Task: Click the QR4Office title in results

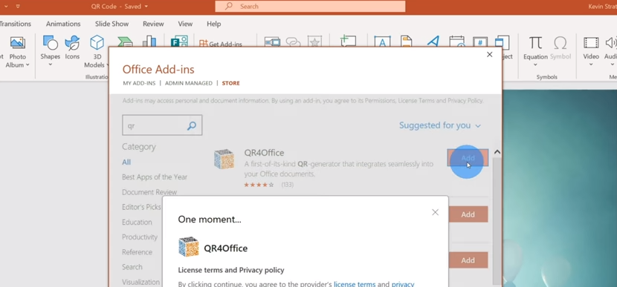Action: pyautogui.click(x=264, y=153)
